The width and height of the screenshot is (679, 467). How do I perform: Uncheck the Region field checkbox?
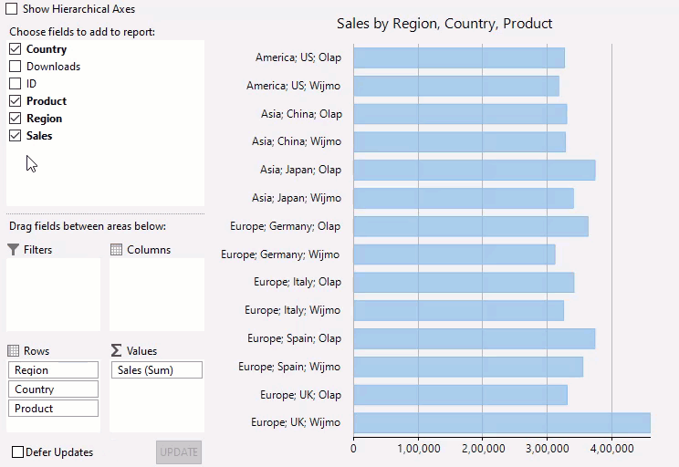15,119
